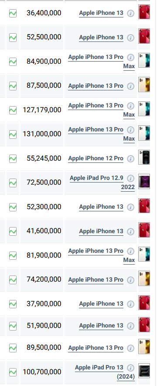Screen dimensions: 157x386
Task: Click the iPhone 12 Pro product thumbnail
Action: 144,157
